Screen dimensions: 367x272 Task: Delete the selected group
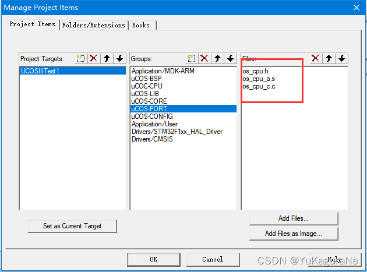[x=204, y=58]
